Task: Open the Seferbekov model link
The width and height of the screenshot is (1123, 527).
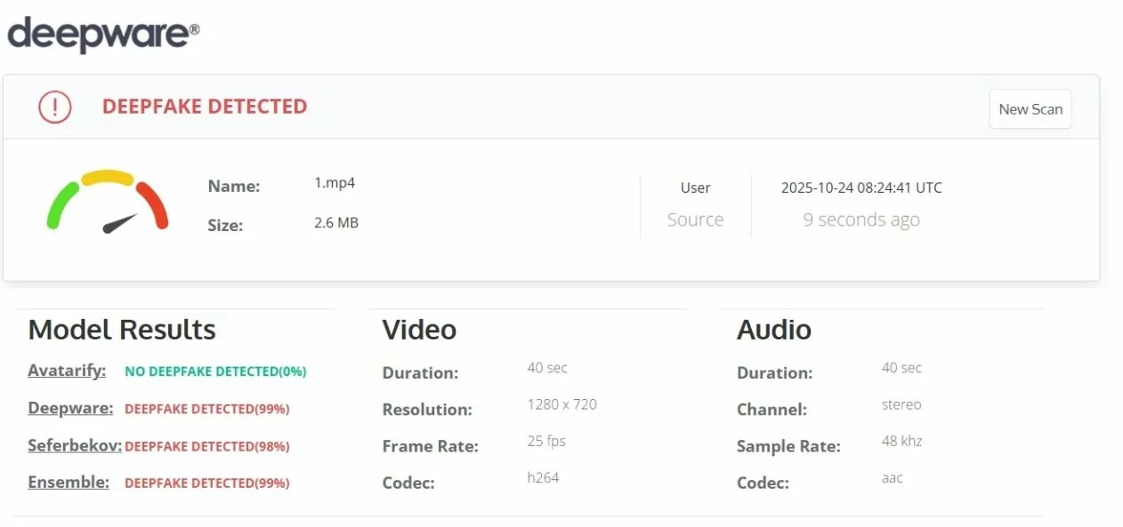Action: coord(74,445)
